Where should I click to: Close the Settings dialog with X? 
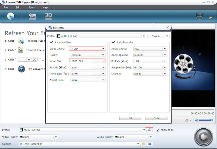(x=167, y=27)
